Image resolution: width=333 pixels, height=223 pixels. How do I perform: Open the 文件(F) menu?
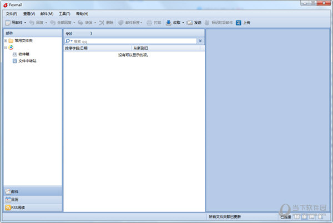pos(12,14)
